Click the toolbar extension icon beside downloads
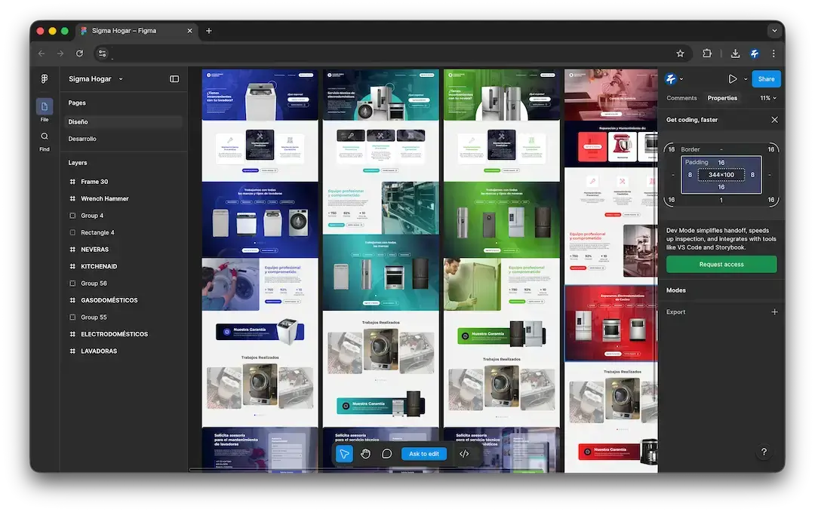 (x=755, y=54)
